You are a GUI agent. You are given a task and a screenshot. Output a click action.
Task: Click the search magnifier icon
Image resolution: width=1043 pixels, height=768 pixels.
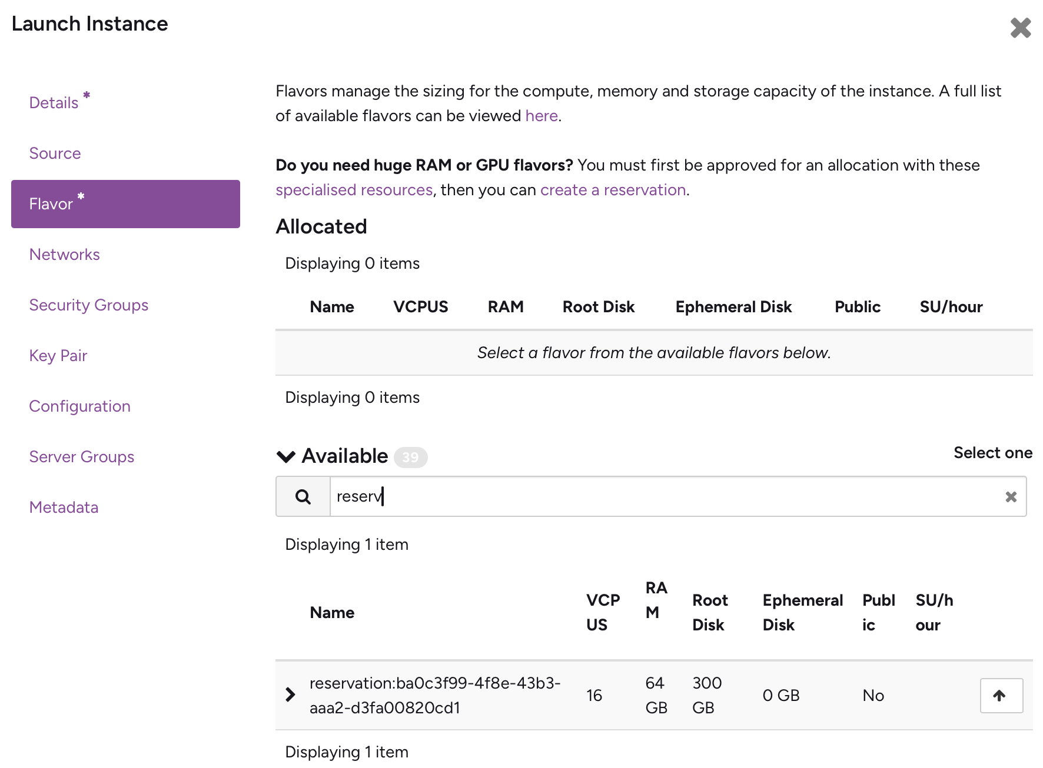pyautogui.click(x=303, y=497)
